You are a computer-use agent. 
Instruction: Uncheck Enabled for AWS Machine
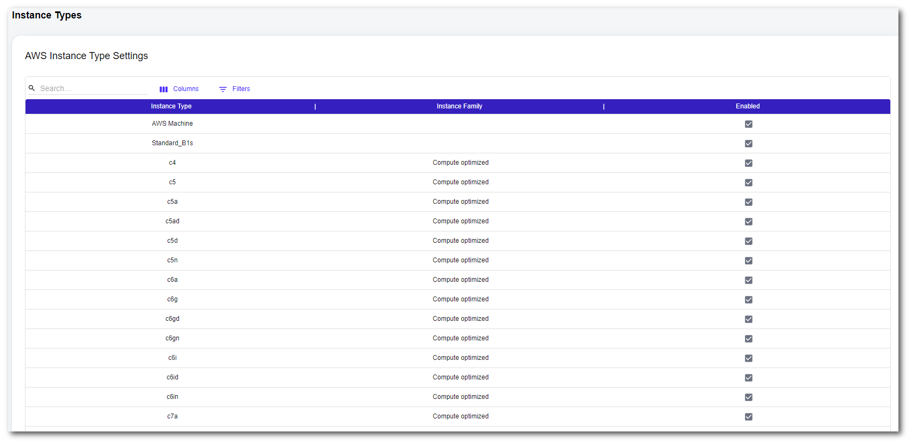[x=749, y=124]
